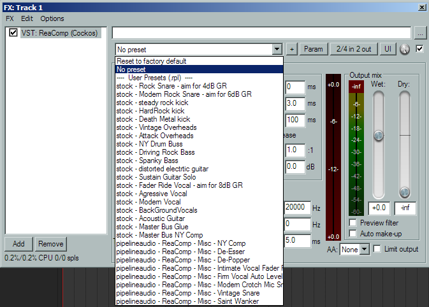Select stock Rock Snare 4dB GR preset
The width and height of the screenshot is (429, 307).
coord(199,86)
